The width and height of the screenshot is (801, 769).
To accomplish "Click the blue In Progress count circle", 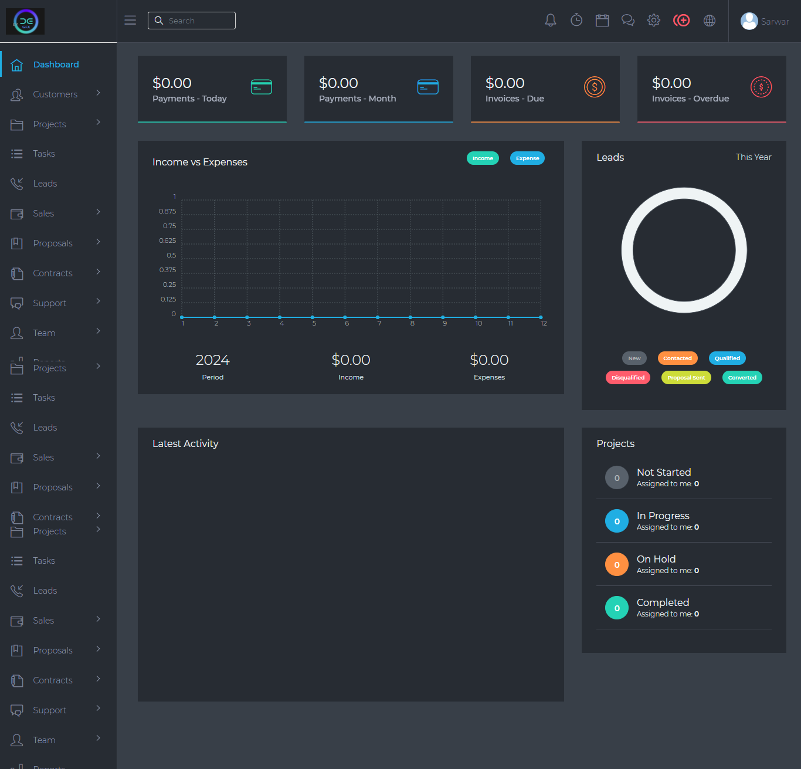I will [x=617, y=521].
